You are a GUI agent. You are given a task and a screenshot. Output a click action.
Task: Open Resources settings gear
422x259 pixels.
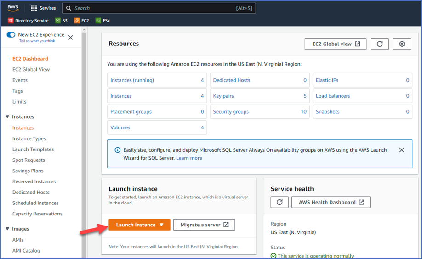(x=402, y=44)
